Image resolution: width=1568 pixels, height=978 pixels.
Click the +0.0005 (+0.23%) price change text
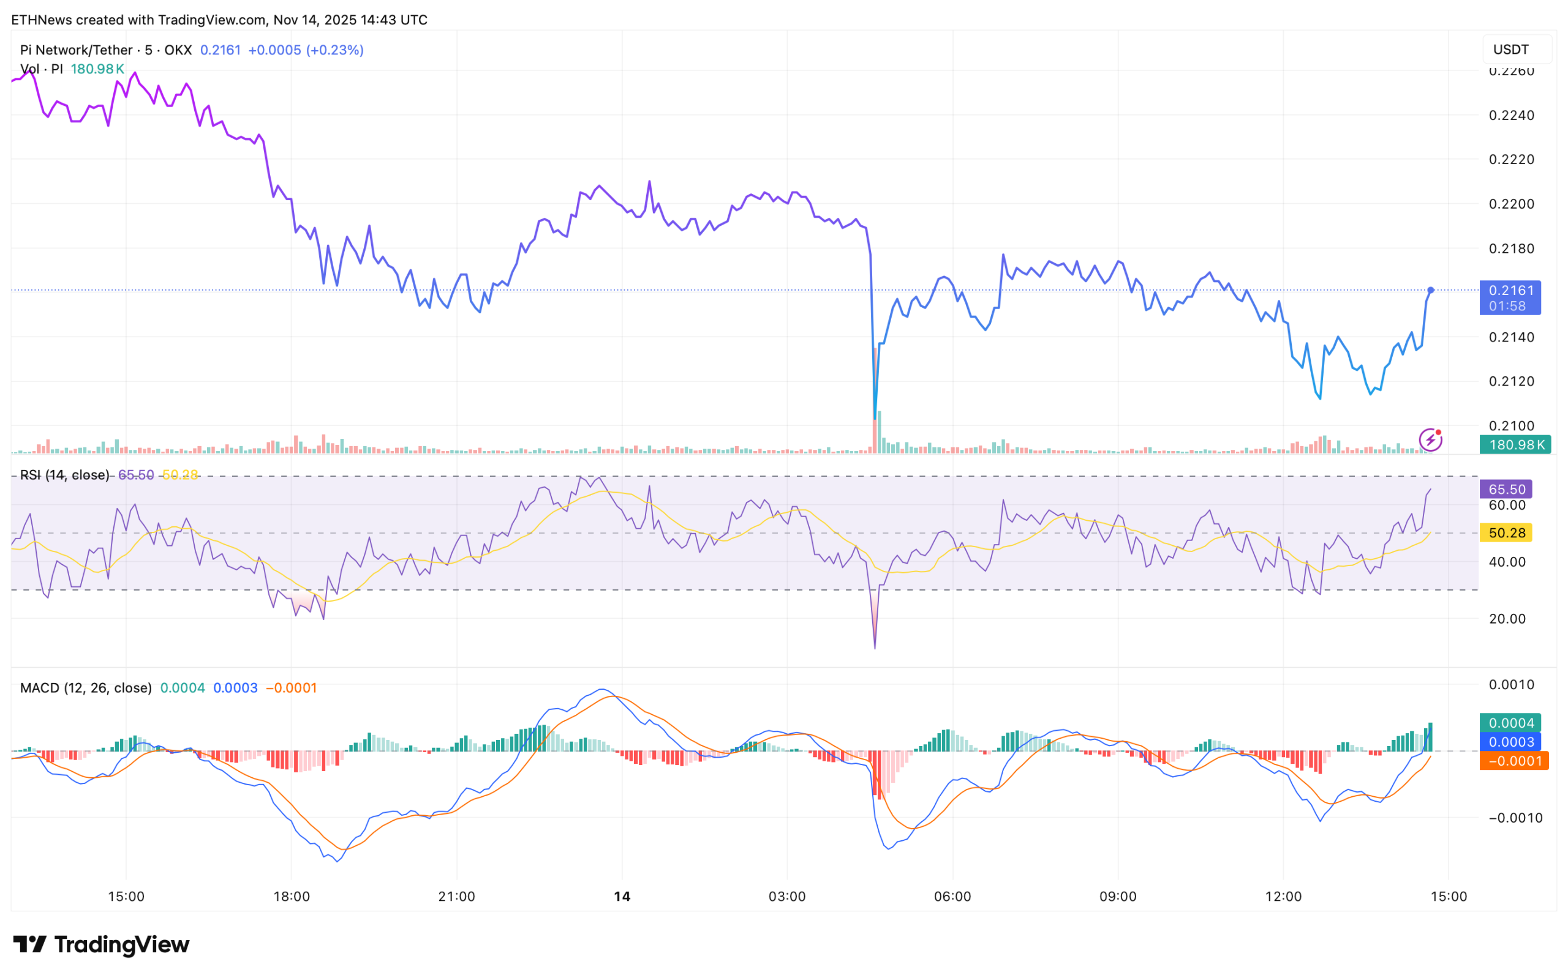(306, 50)
